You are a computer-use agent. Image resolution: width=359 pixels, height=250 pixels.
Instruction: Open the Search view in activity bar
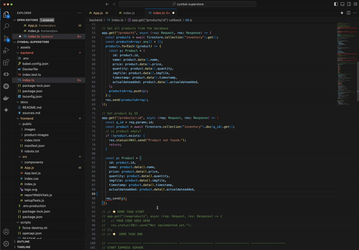[x=6, y=26]
